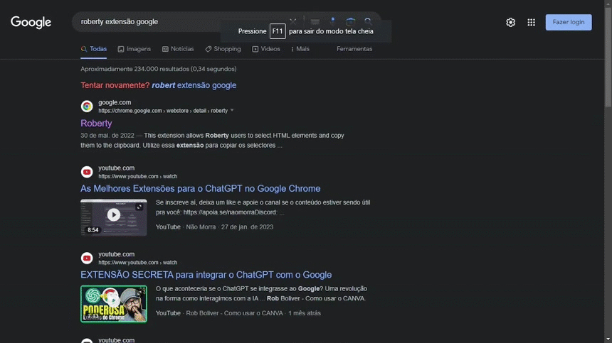This screenshot has width=612, height=343.
Task: Open the Shopping tab
Action: (x=223, y=49)
